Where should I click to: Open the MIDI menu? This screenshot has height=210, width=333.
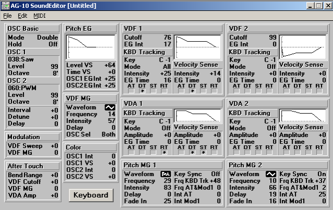pyautogui.click(x=40, y=16)
